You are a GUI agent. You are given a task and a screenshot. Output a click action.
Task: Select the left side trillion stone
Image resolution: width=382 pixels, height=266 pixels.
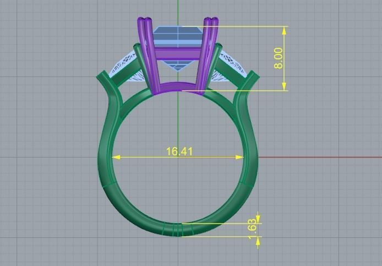coord(123,63)
